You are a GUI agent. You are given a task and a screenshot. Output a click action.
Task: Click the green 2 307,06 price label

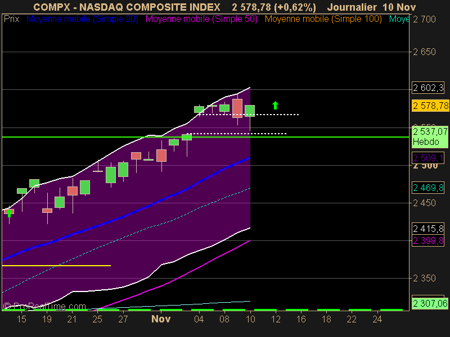tap(430, 303)
